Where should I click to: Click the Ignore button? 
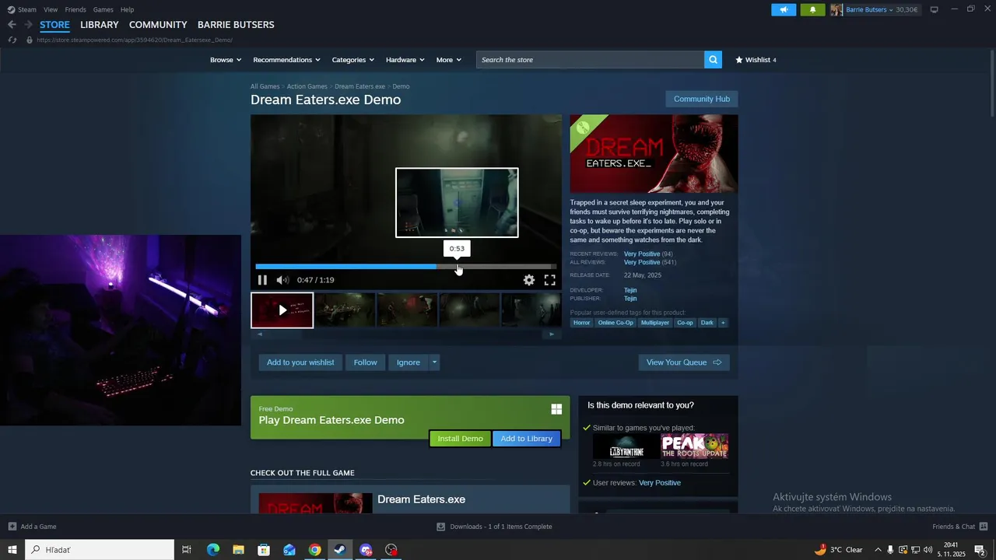[409, 362]
